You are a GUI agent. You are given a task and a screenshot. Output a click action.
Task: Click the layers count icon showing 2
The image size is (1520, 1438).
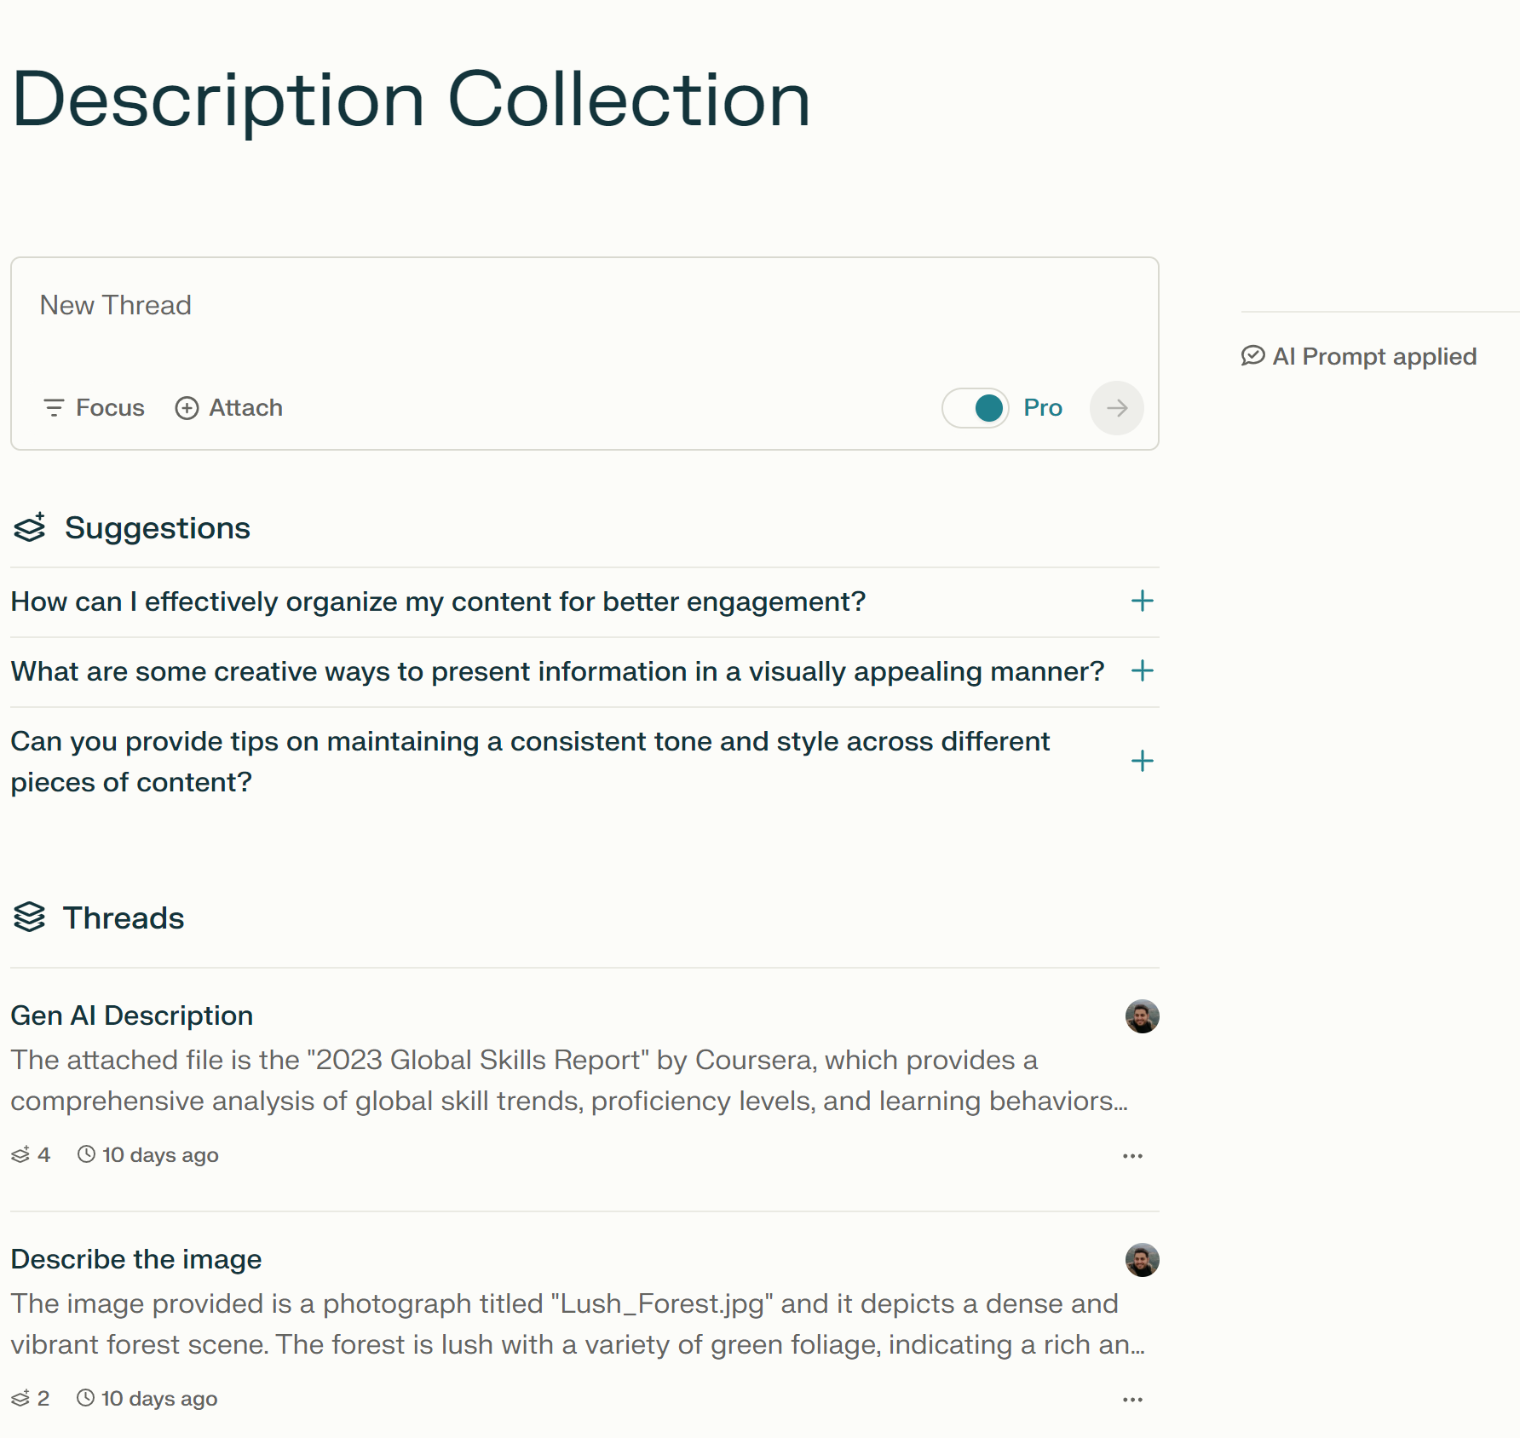(20, 1399)
